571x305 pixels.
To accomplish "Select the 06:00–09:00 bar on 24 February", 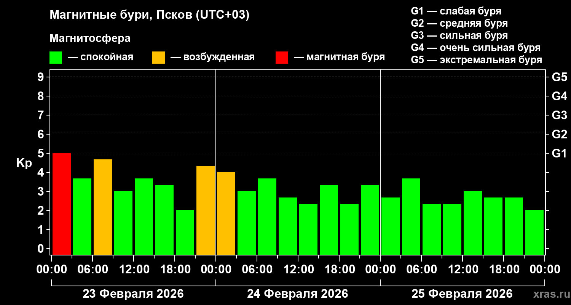I will [267, 217].
